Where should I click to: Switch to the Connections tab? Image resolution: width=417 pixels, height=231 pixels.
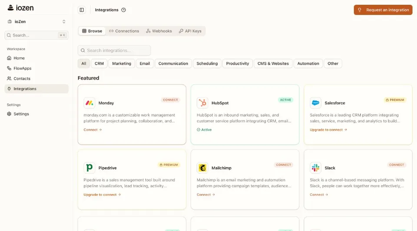[124, 31]
